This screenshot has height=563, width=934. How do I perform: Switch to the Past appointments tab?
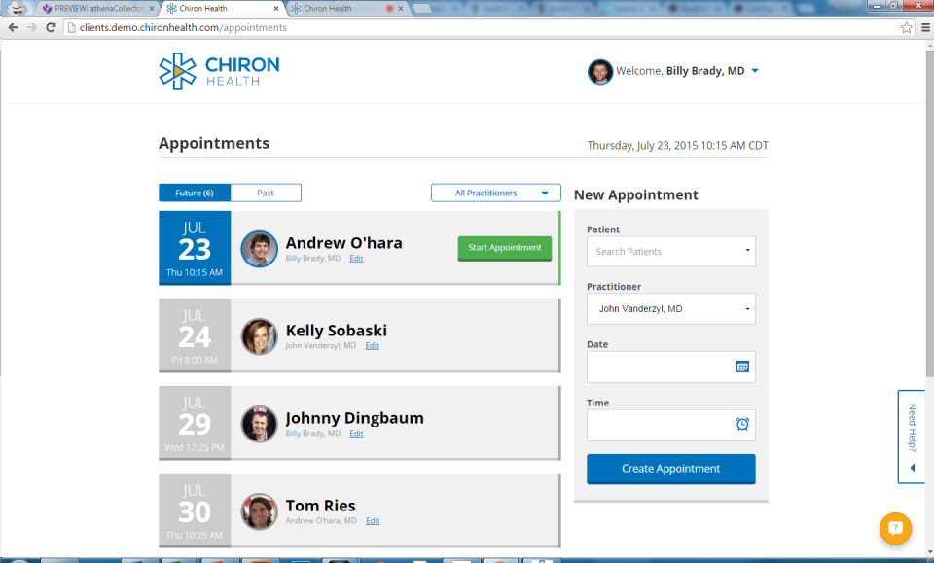tap(266, 193)
